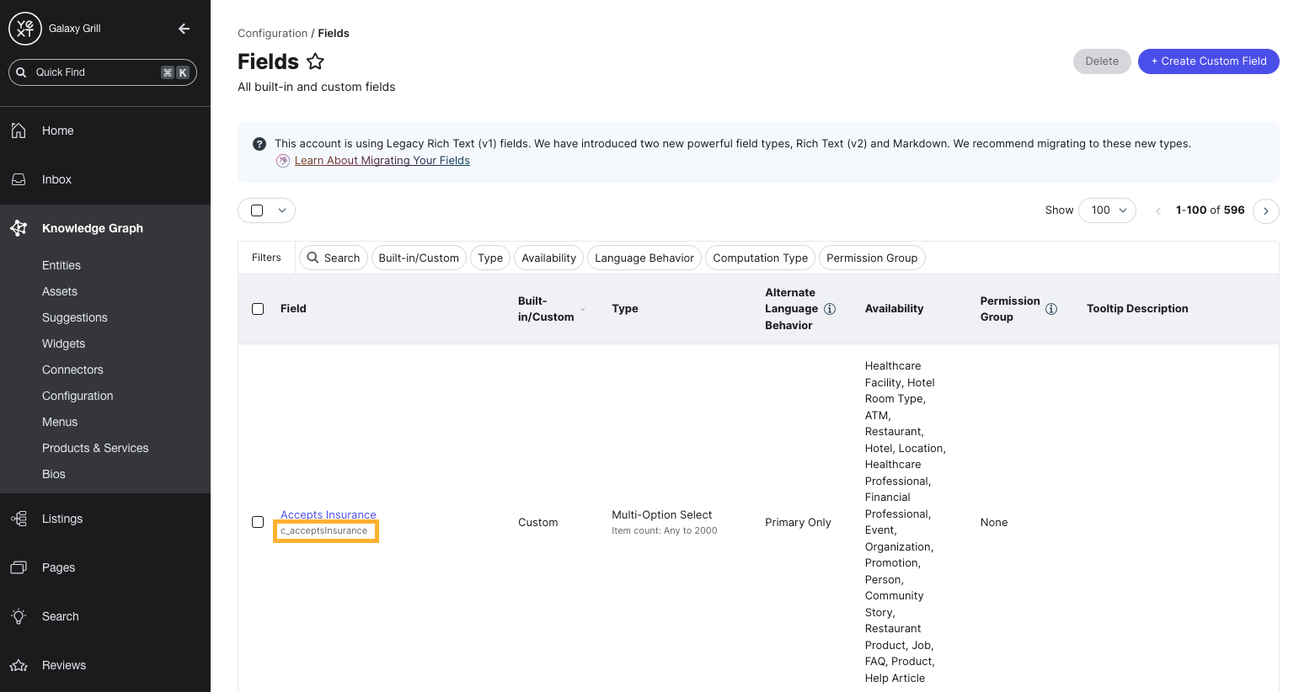
Task: Open Learn About Migrating Your Fields link
Action: click(382, 160)
